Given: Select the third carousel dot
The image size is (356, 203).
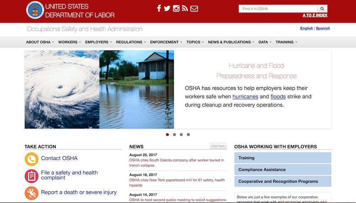Looking at the screenshot, I should click(x=181, y=134).
